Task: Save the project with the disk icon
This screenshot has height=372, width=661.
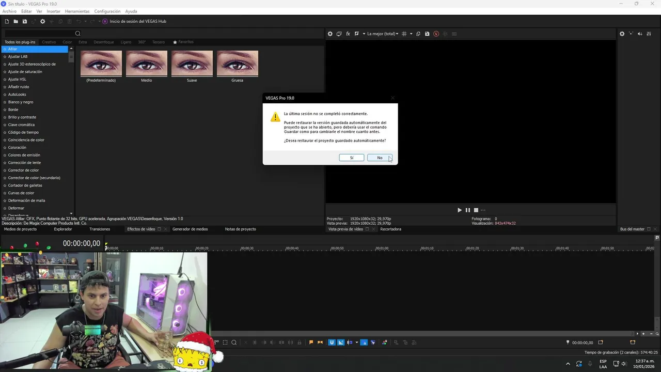Action: point(24,21)
